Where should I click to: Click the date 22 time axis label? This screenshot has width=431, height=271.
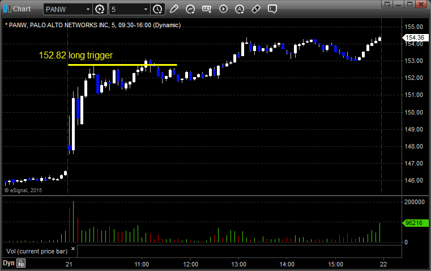[383, 264]
